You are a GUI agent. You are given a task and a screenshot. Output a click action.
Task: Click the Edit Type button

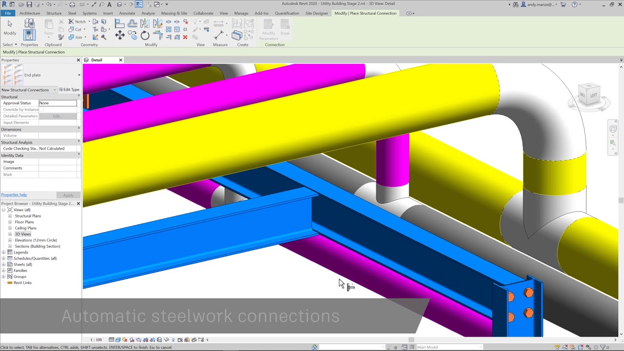click(69, 90)
